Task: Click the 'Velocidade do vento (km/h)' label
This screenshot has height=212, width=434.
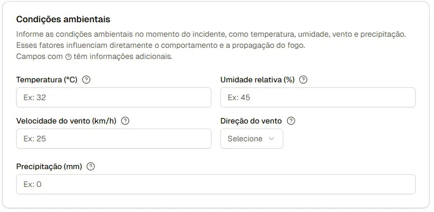Action: (66, 121)
